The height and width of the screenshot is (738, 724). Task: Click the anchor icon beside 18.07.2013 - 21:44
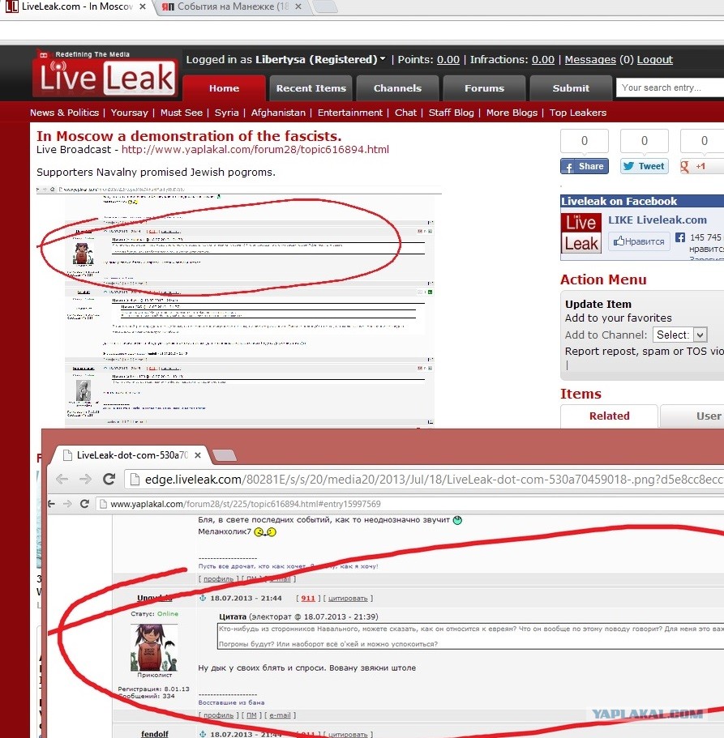click(203, 598)
